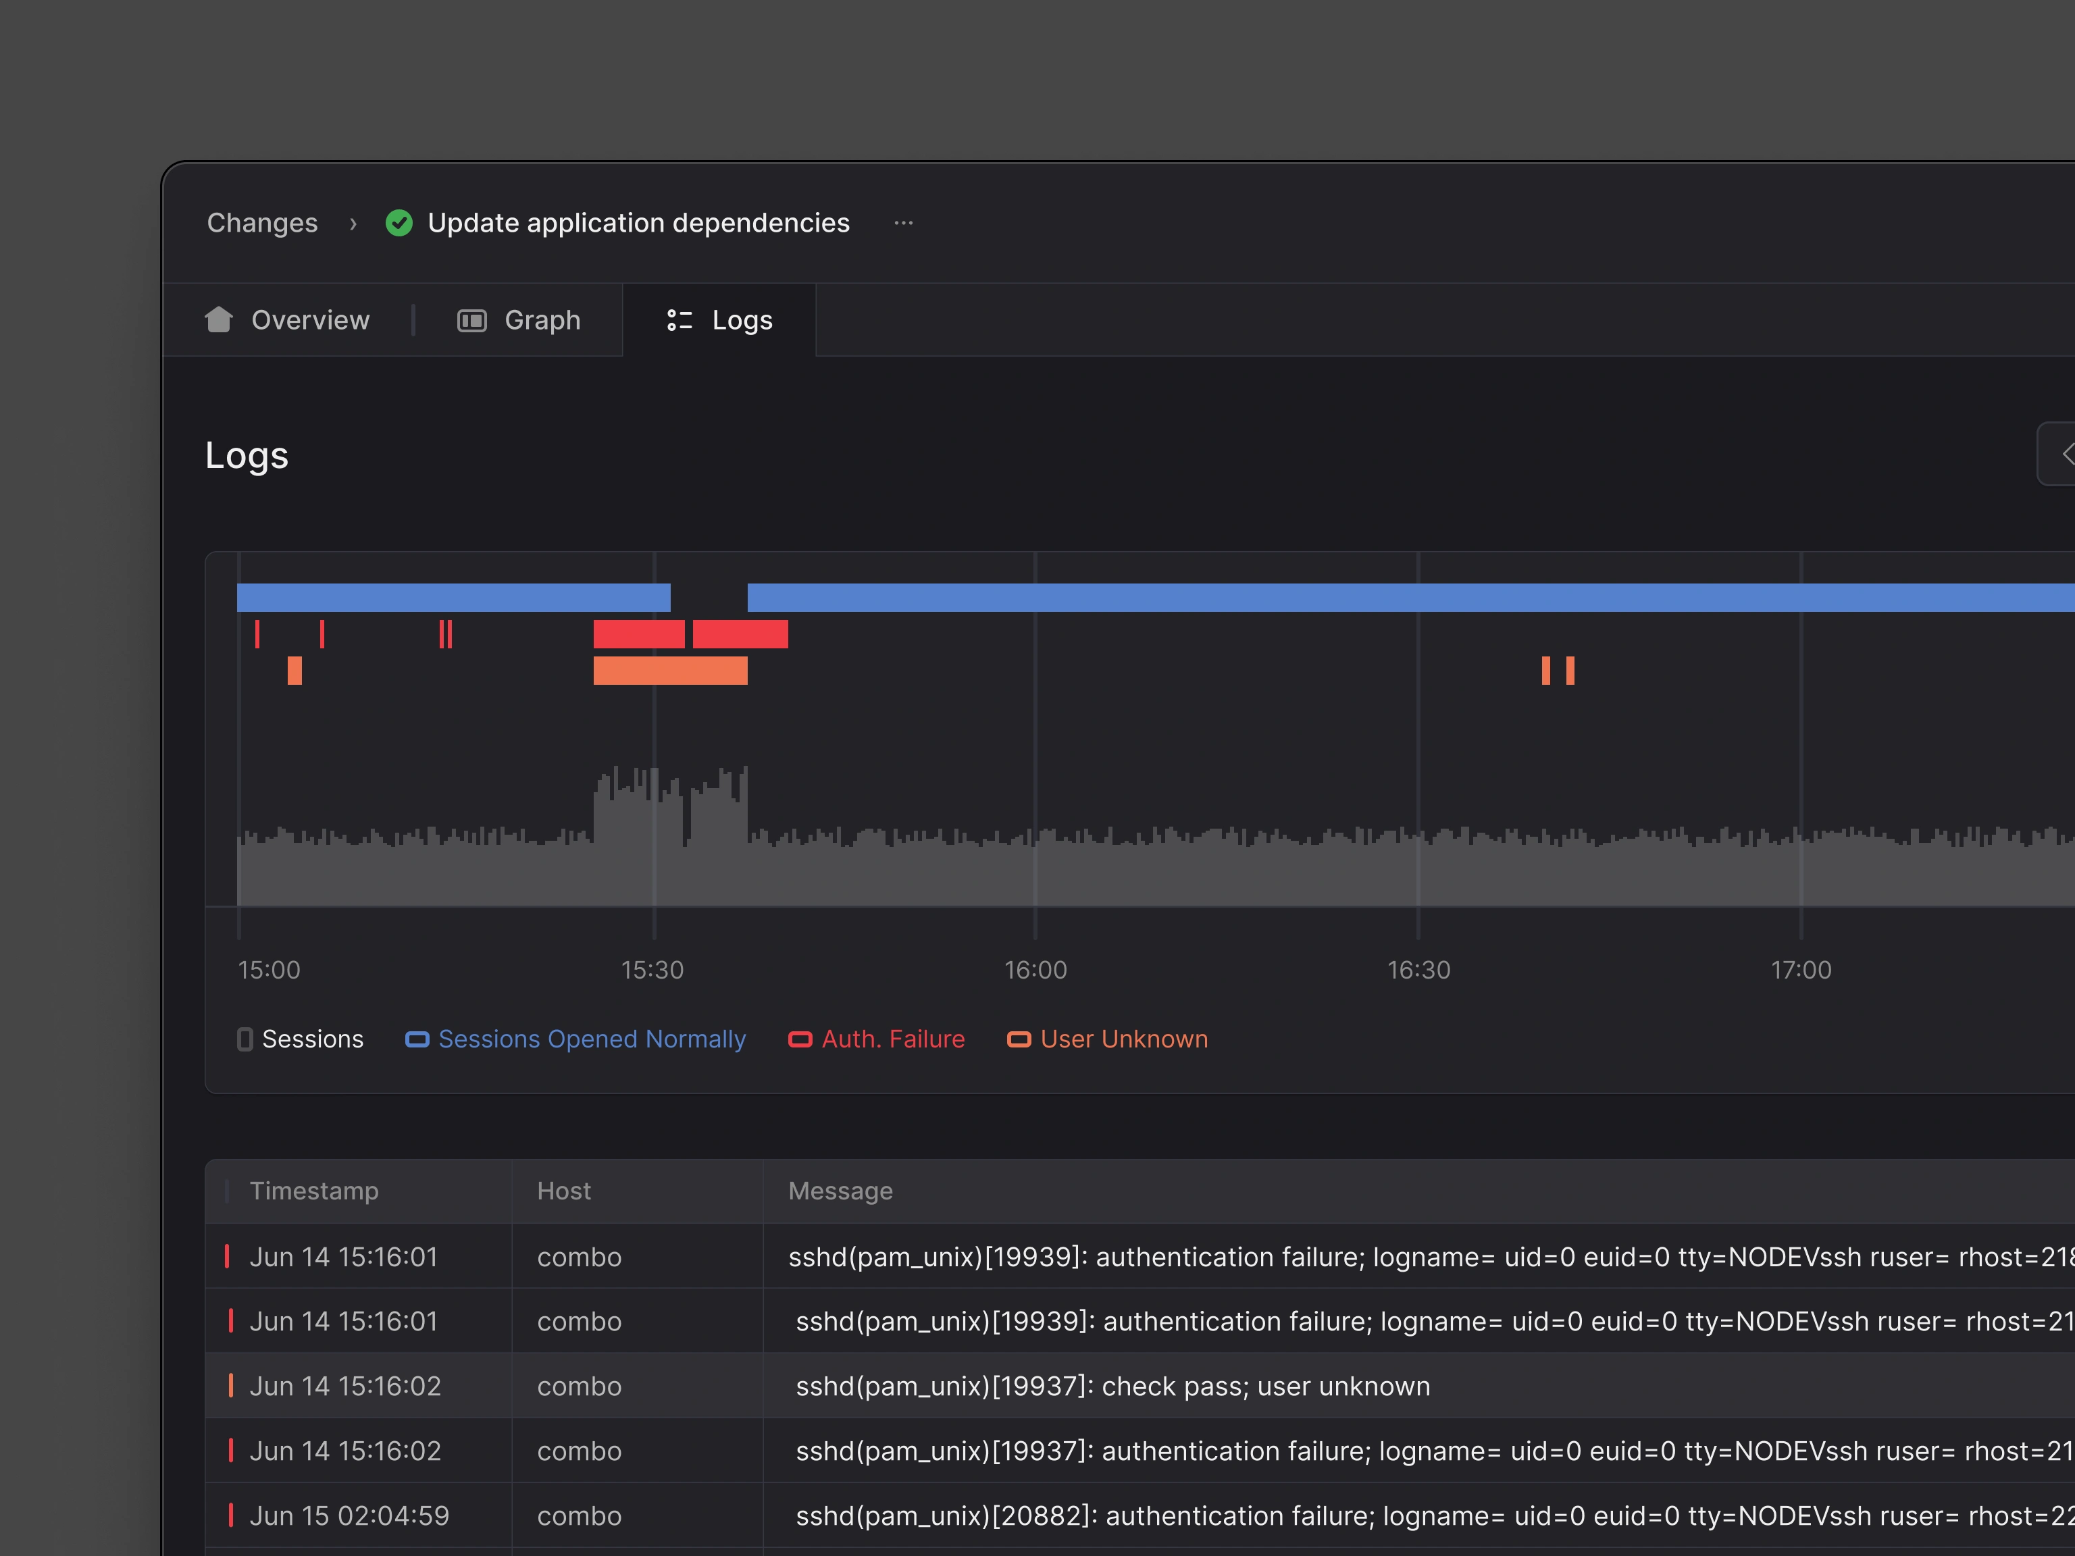This screenshot has height=1556, width=2075.
Task: Click the Timestamp column header
Action: [314, 1191]
